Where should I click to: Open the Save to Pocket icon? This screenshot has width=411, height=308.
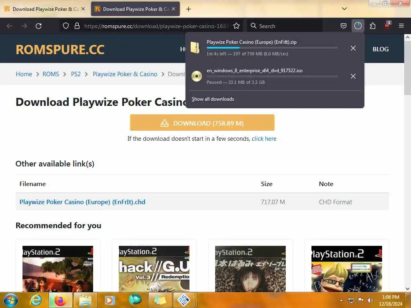pos(344,26)
